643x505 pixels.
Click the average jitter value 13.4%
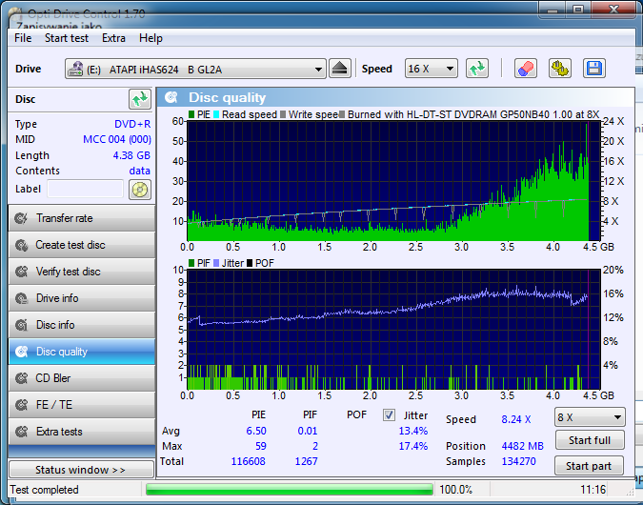coord(413,431)
